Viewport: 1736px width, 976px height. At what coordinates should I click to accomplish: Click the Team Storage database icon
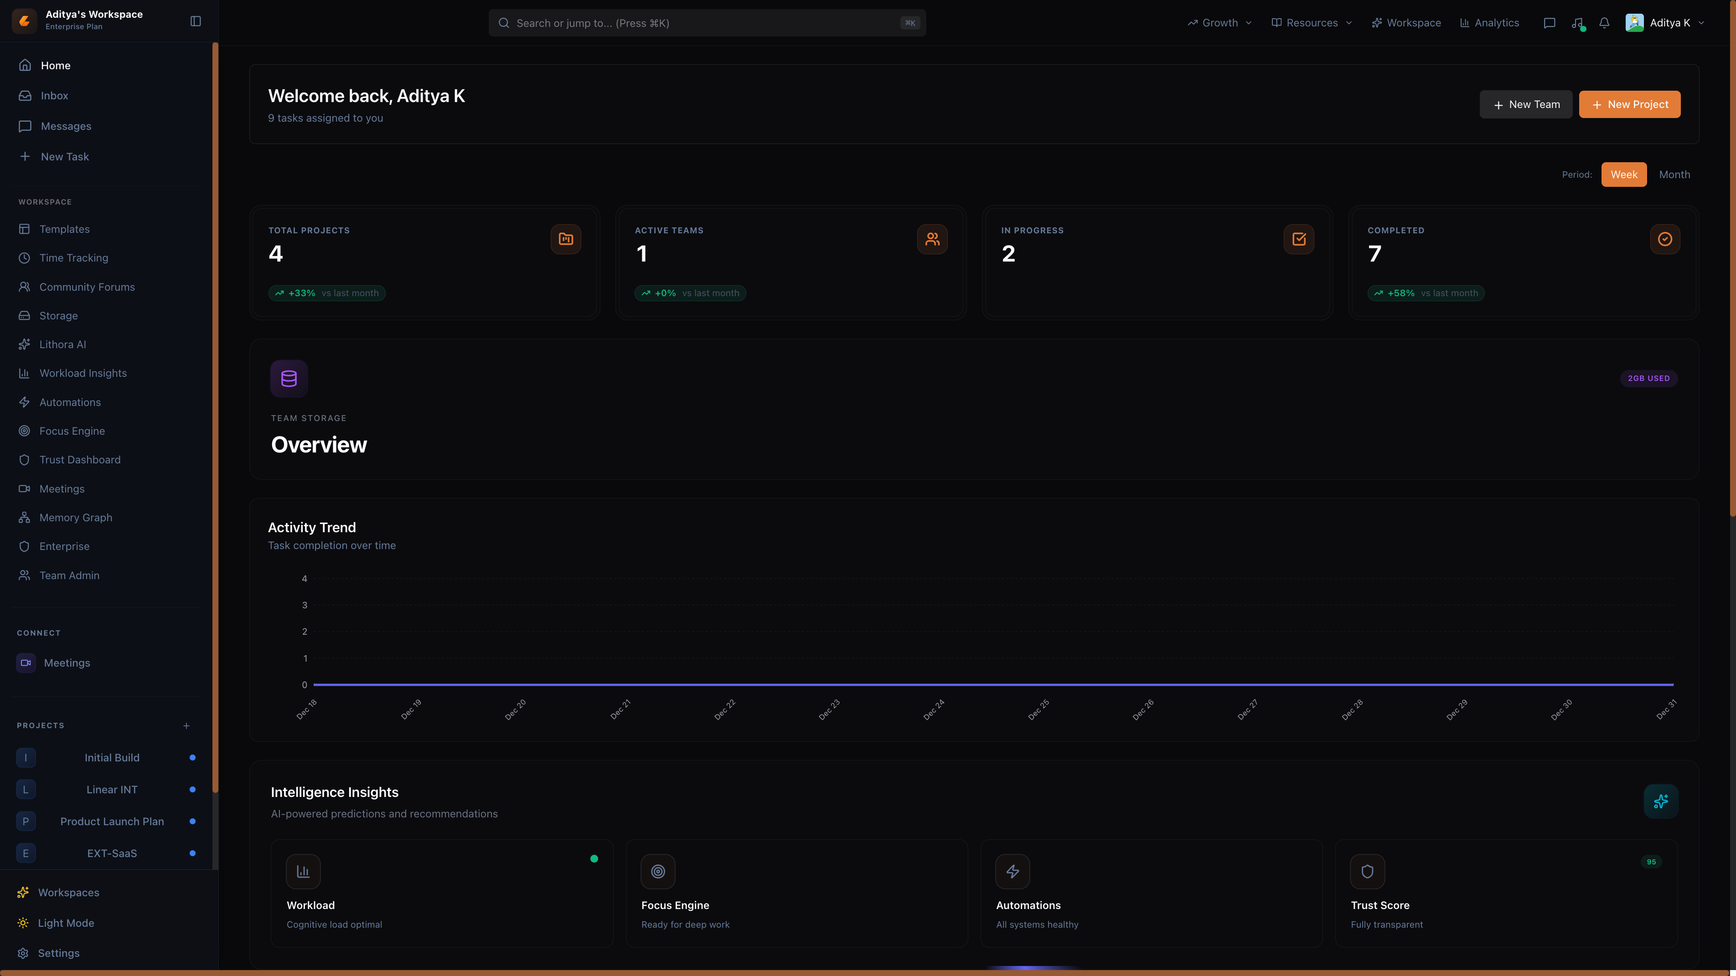[289, 379]
